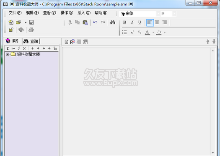This screenshot has width=220, height=156.
Task: Click the tree structure icon in tree toolbar
Action: pos(55,48)
